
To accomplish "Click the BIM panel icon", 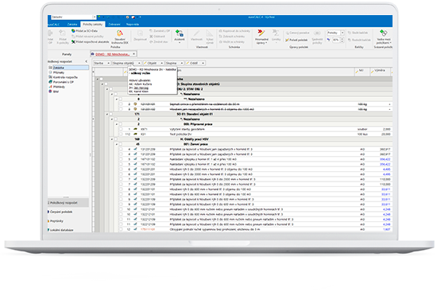I will 50,92.
